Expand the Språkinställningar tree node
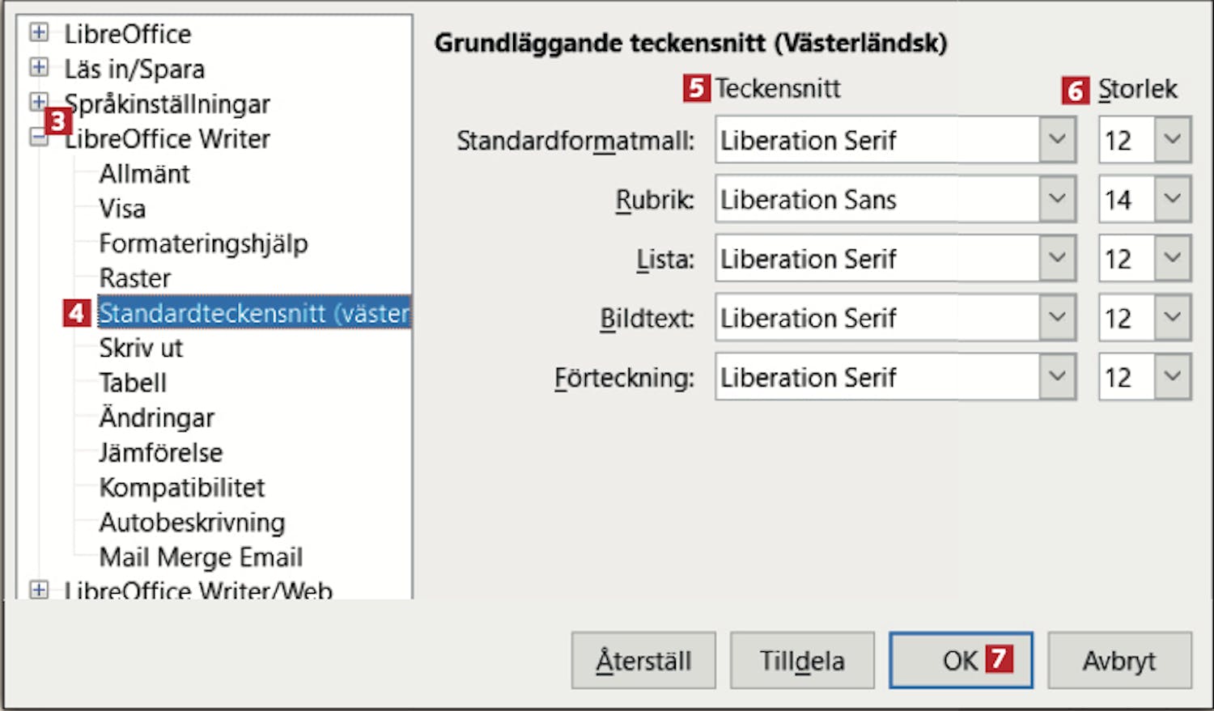1214x711 pixels. coord(37,102)
